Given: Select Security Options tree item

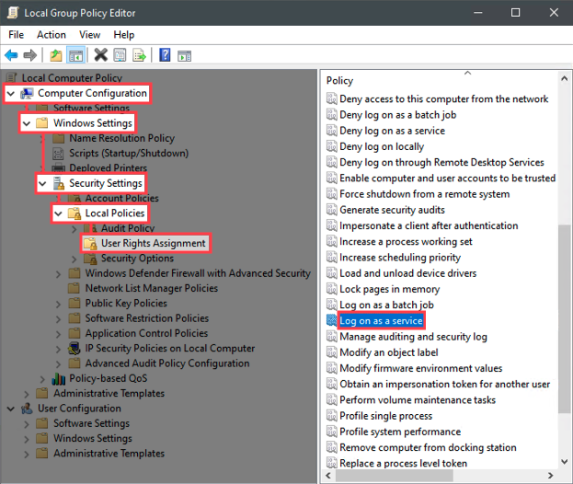Looking at the screenshot, I should [x=137, y=259].
